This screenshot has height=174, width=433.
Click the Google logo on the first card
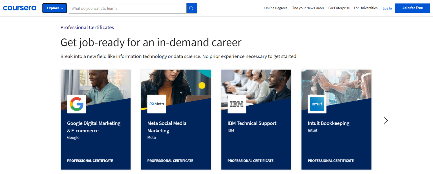pyautogui.click(x=76, y=104)
